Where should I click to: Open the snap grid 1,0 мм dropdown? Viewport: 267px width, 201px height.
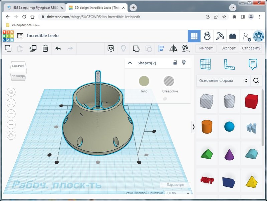click(x=178, y=193)
